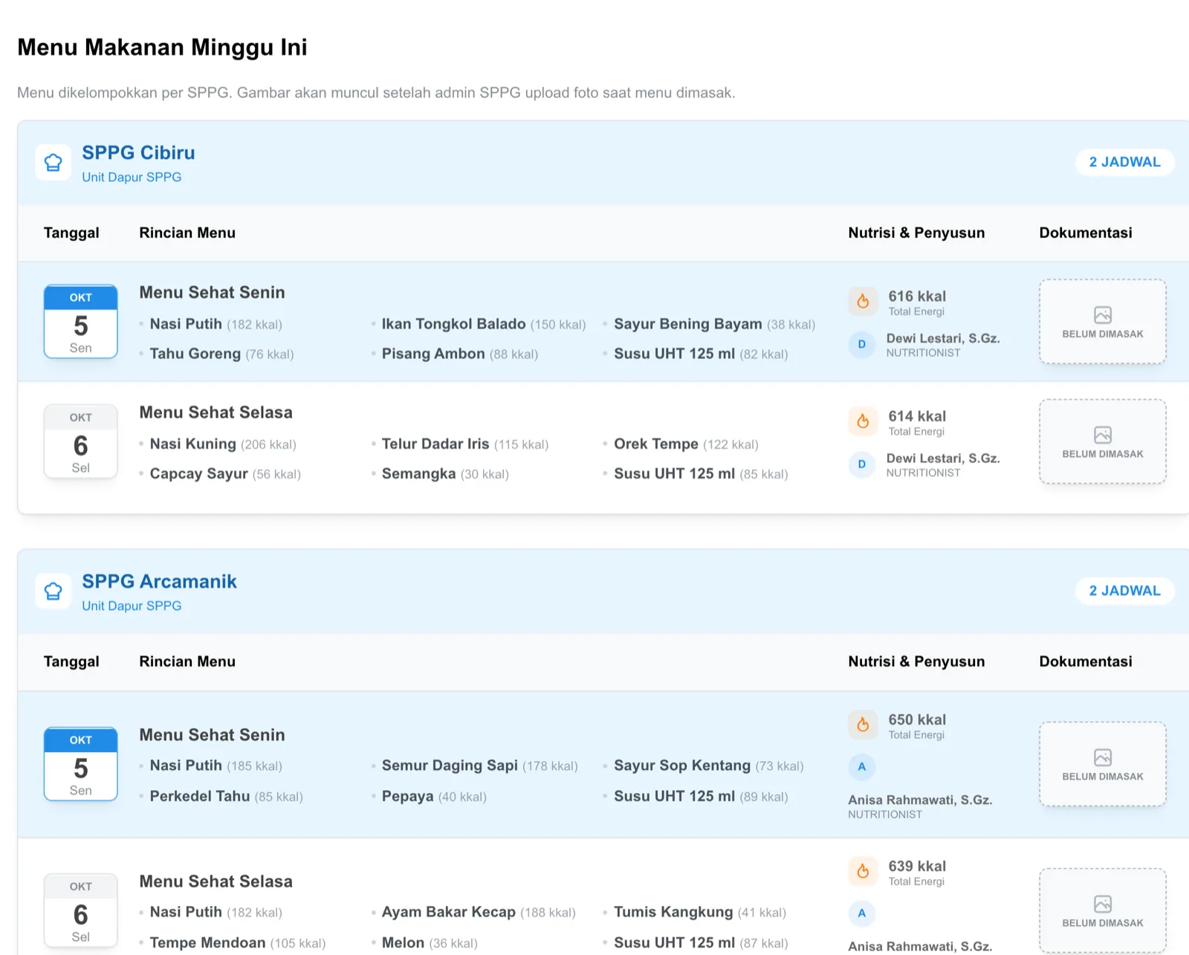Click the flame icon next to 616 kkal
Screen dimensions: 1189x955
tap(863, 301)
